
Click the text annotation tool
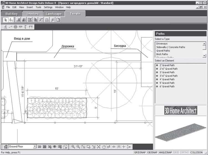[x=6, y=27]
